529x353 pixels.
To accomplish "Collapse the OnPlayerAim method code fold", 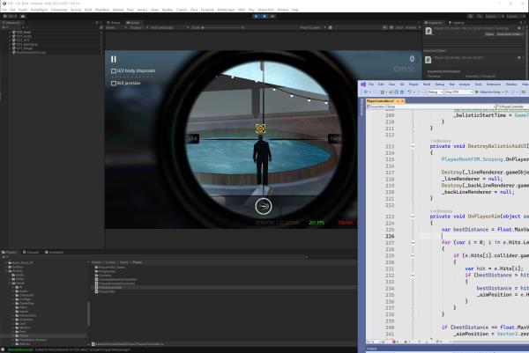I will pyautogui.click(x=414, y=216).
